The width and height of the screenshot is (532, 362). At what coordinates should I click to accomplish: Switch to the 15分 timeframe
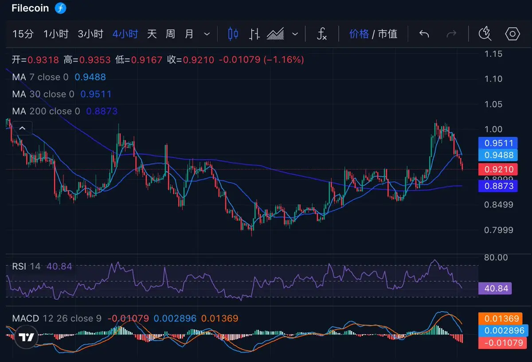(23, 34)
